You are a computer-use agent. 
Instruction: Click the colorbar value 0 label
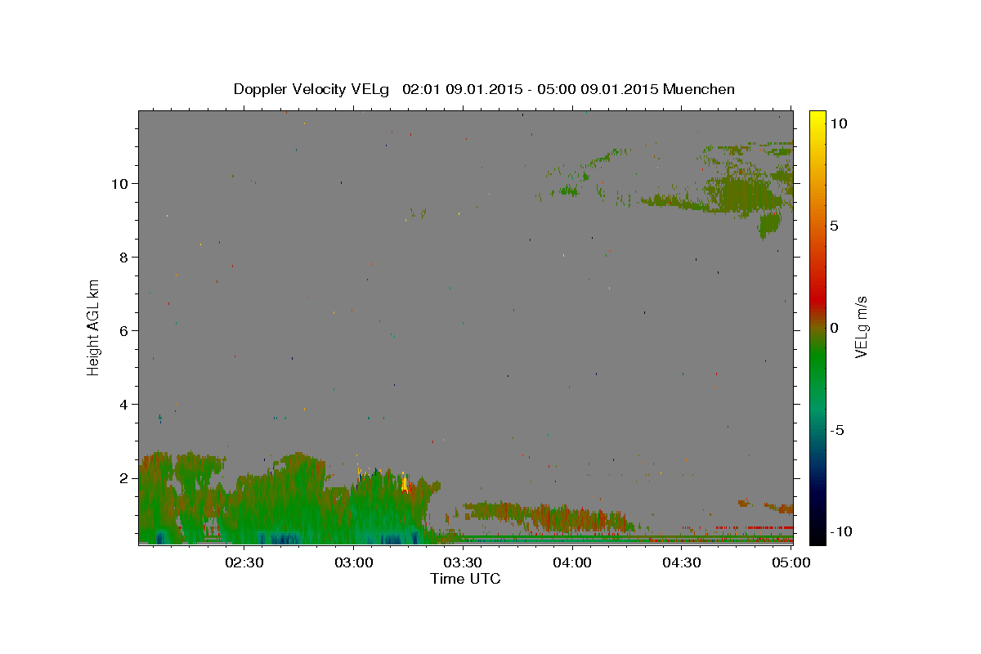coord(834,328)
